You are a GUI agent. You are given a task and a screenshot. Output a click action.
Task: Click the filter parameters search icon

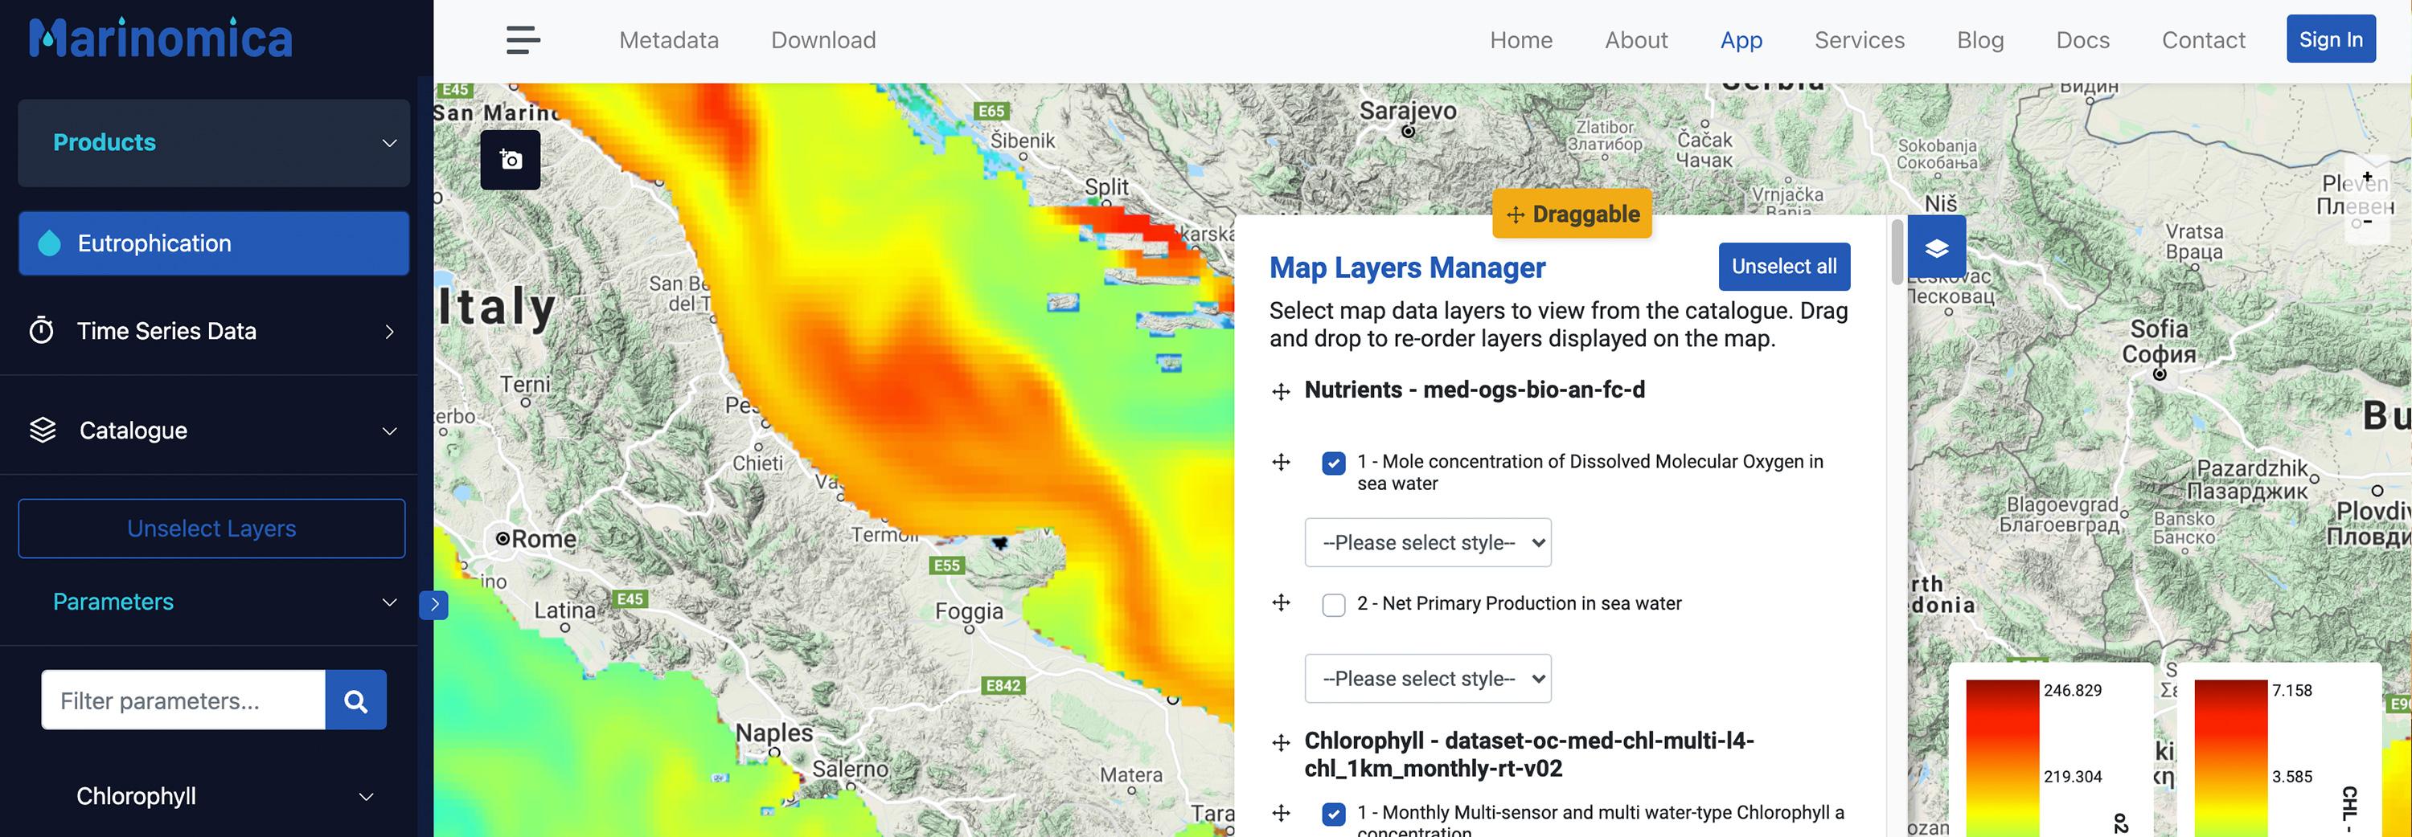coord(356,700)
